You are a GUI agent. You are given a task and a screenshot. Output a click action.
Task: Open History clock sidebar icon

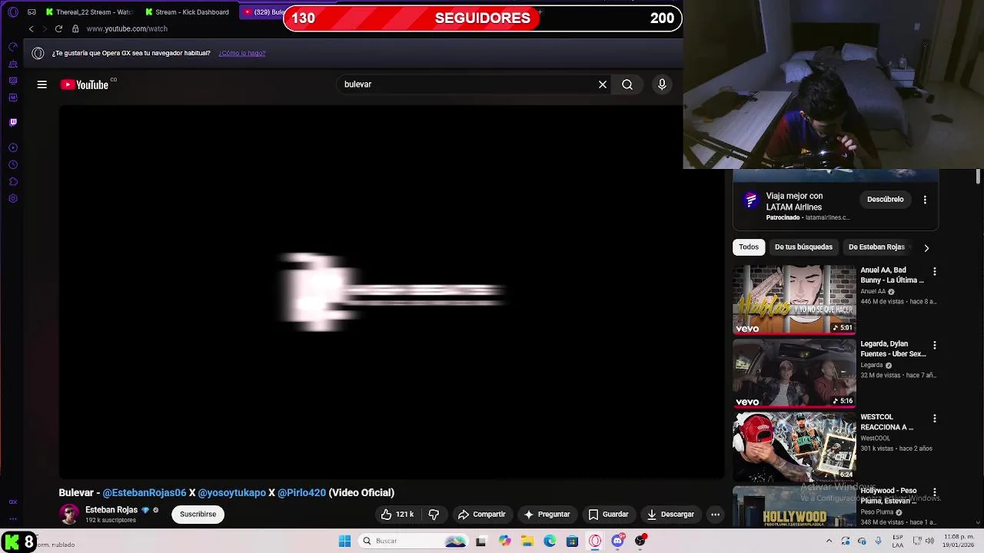click(x=13, y=164)
